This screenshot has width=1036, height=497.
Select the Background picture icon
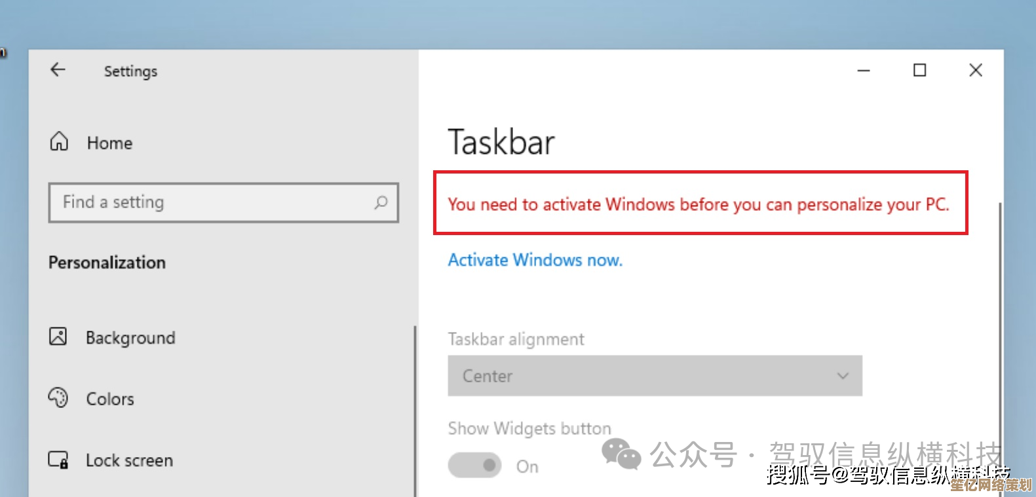(x=58, y=337)
